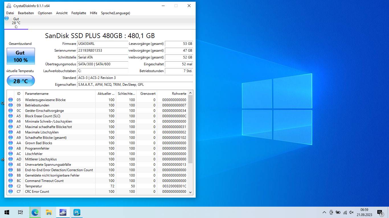Click the SMART list scroll up arrow
Screen dimensions: 389x218
point(191,93)
